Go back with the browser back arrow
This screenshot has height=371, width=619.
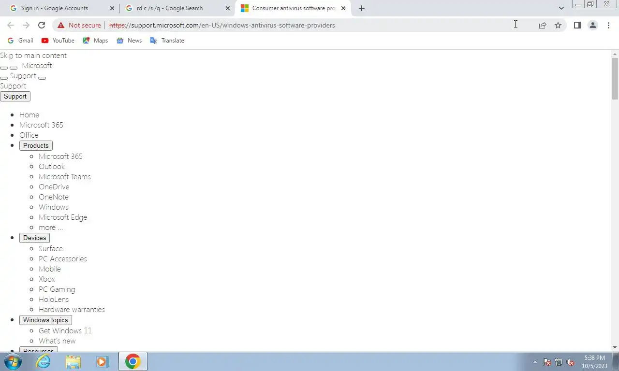pyautogui.click(x=11, y=25)
